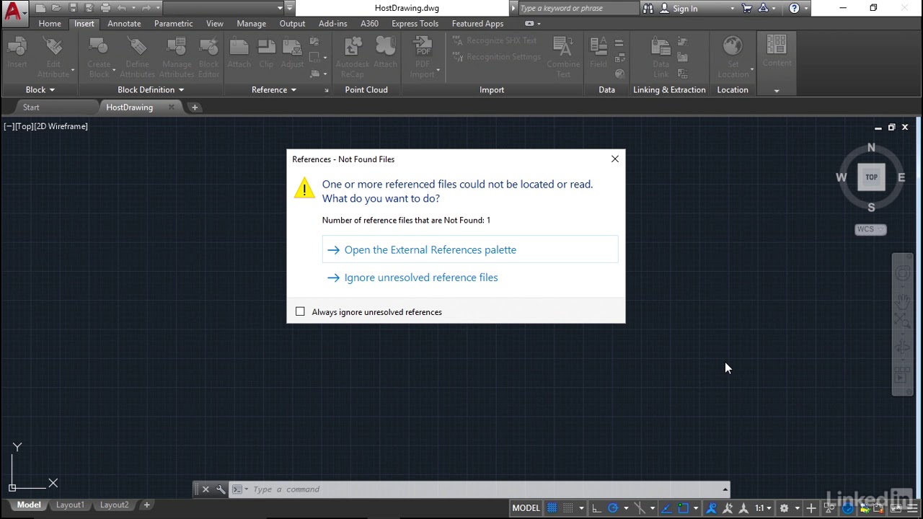This screenshot has width=923, height=519.
Task: Click the TOP face of ViewCube
Action: (871, 177)
